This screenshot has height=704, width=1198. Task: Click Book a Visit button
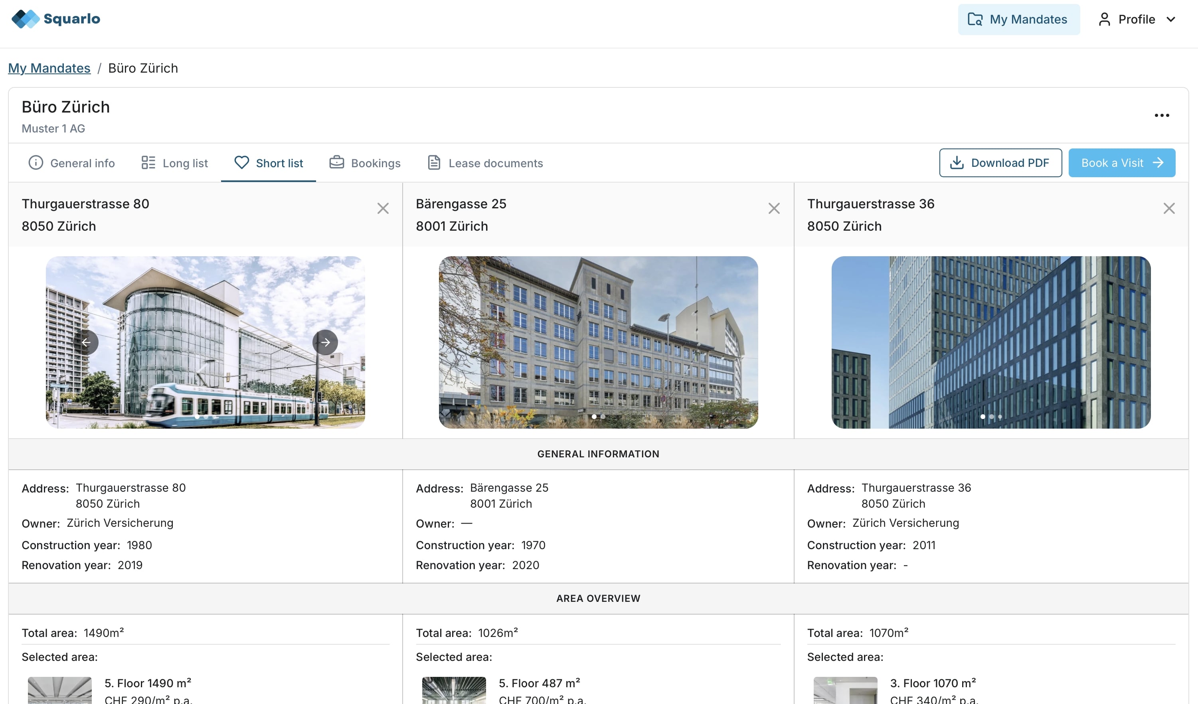1121,163
